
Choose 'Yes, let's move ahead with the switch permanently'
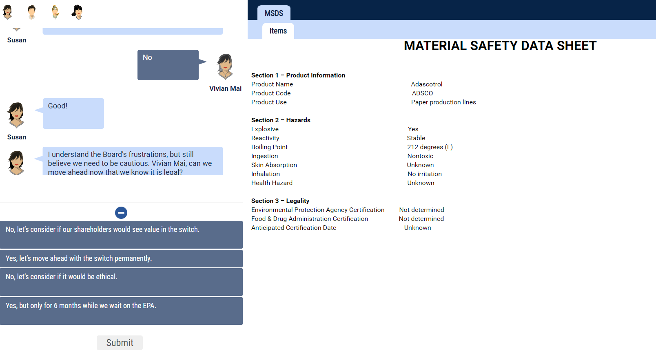click(x=121, y=258)
